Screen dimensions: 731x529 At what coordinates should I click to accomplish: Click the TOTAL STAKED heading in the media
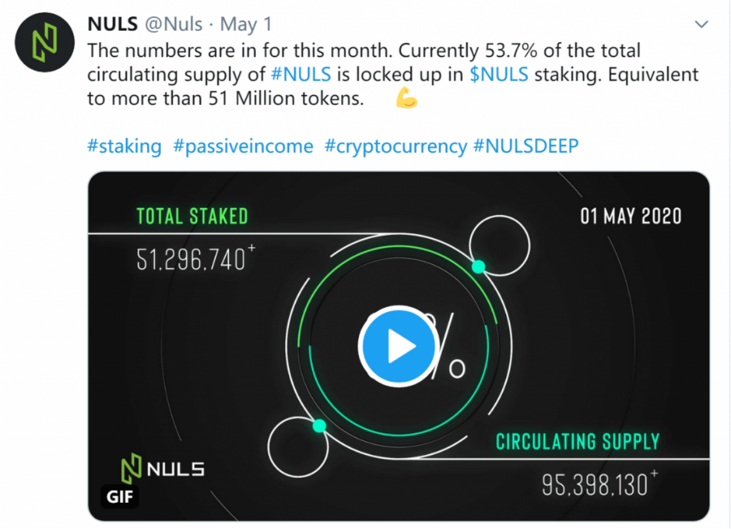tap(192, 216)
